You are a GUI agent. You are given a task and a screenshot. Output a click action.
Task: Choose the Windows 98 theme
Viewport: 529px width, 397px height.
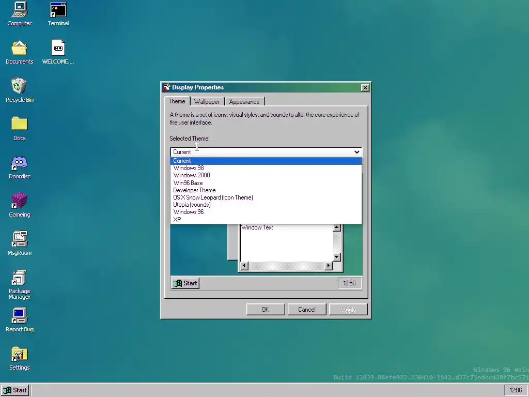pos(266,168)
